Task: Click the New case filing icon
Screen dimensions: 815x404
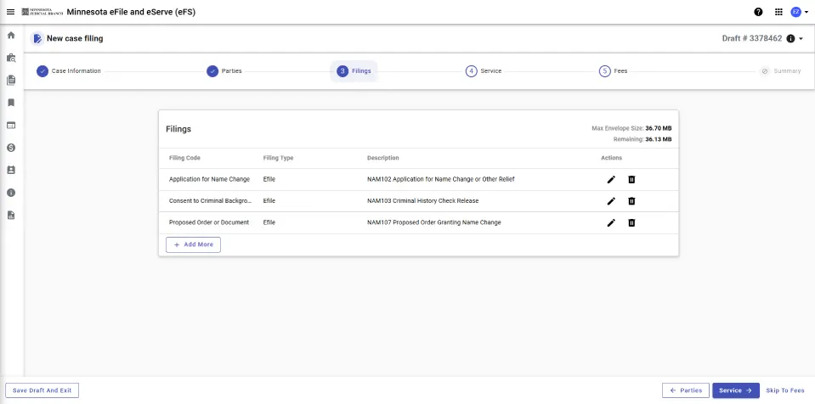Action: 37,38
